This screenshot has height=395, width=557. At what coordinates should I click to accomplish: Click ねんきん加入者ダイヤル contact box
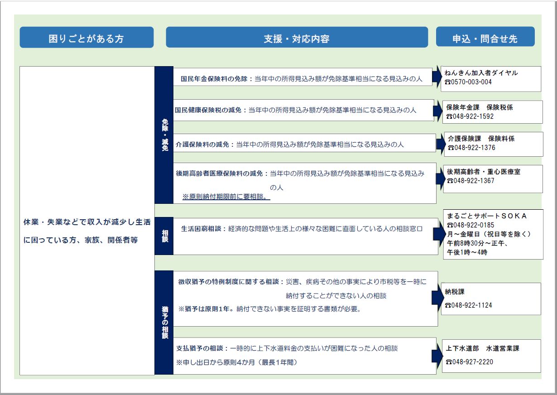(x=491, y=79)
